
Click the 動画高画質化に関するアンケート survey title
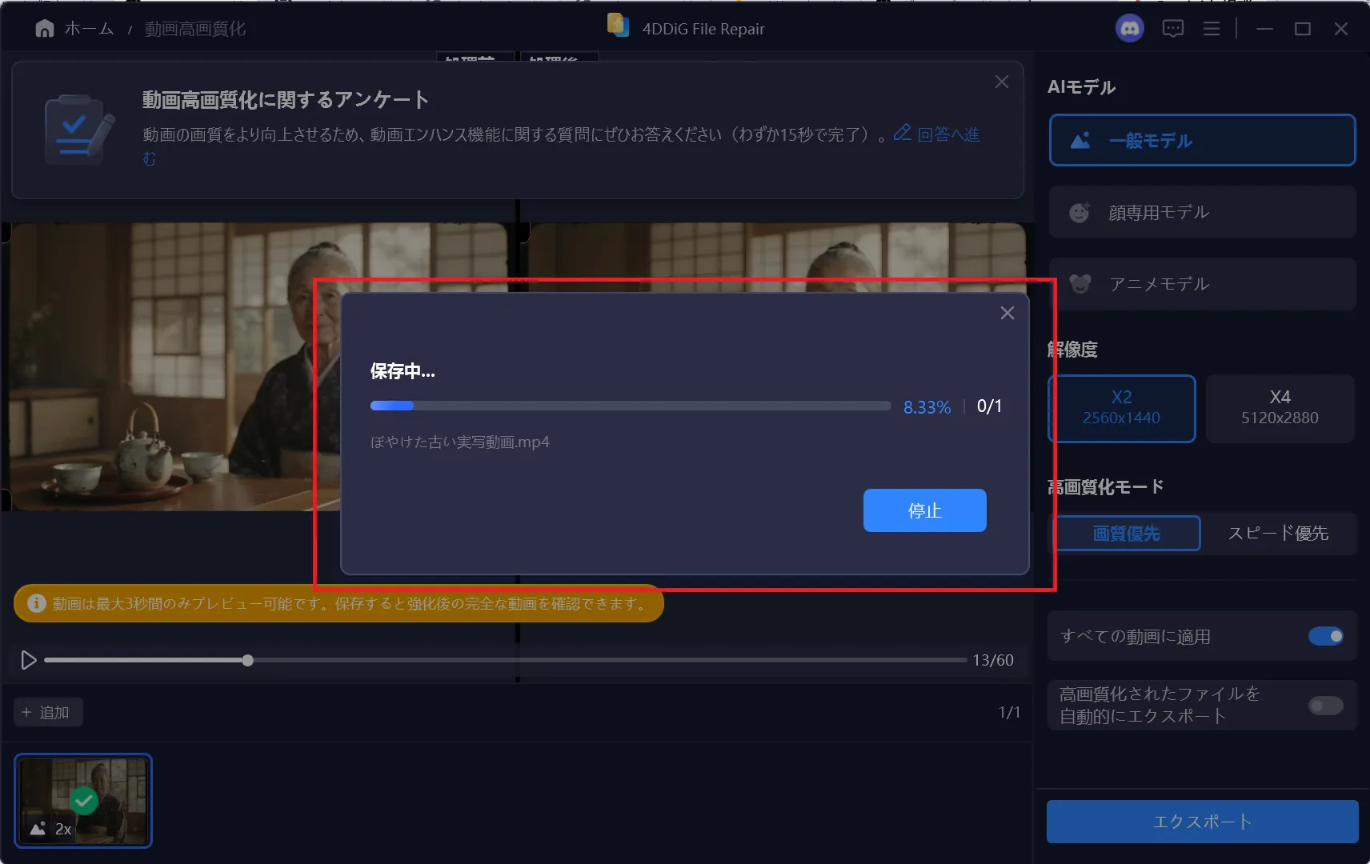286,99
